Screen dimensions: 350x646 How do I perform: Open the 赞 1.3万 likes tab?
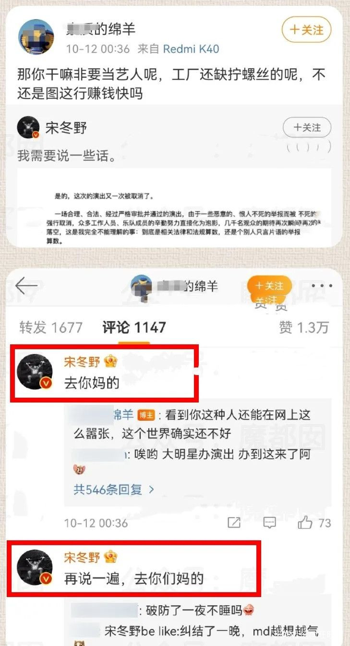304,328
